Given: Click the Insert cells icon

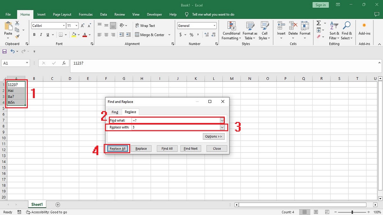Looking at the screenshot, I should coord(281,26).
